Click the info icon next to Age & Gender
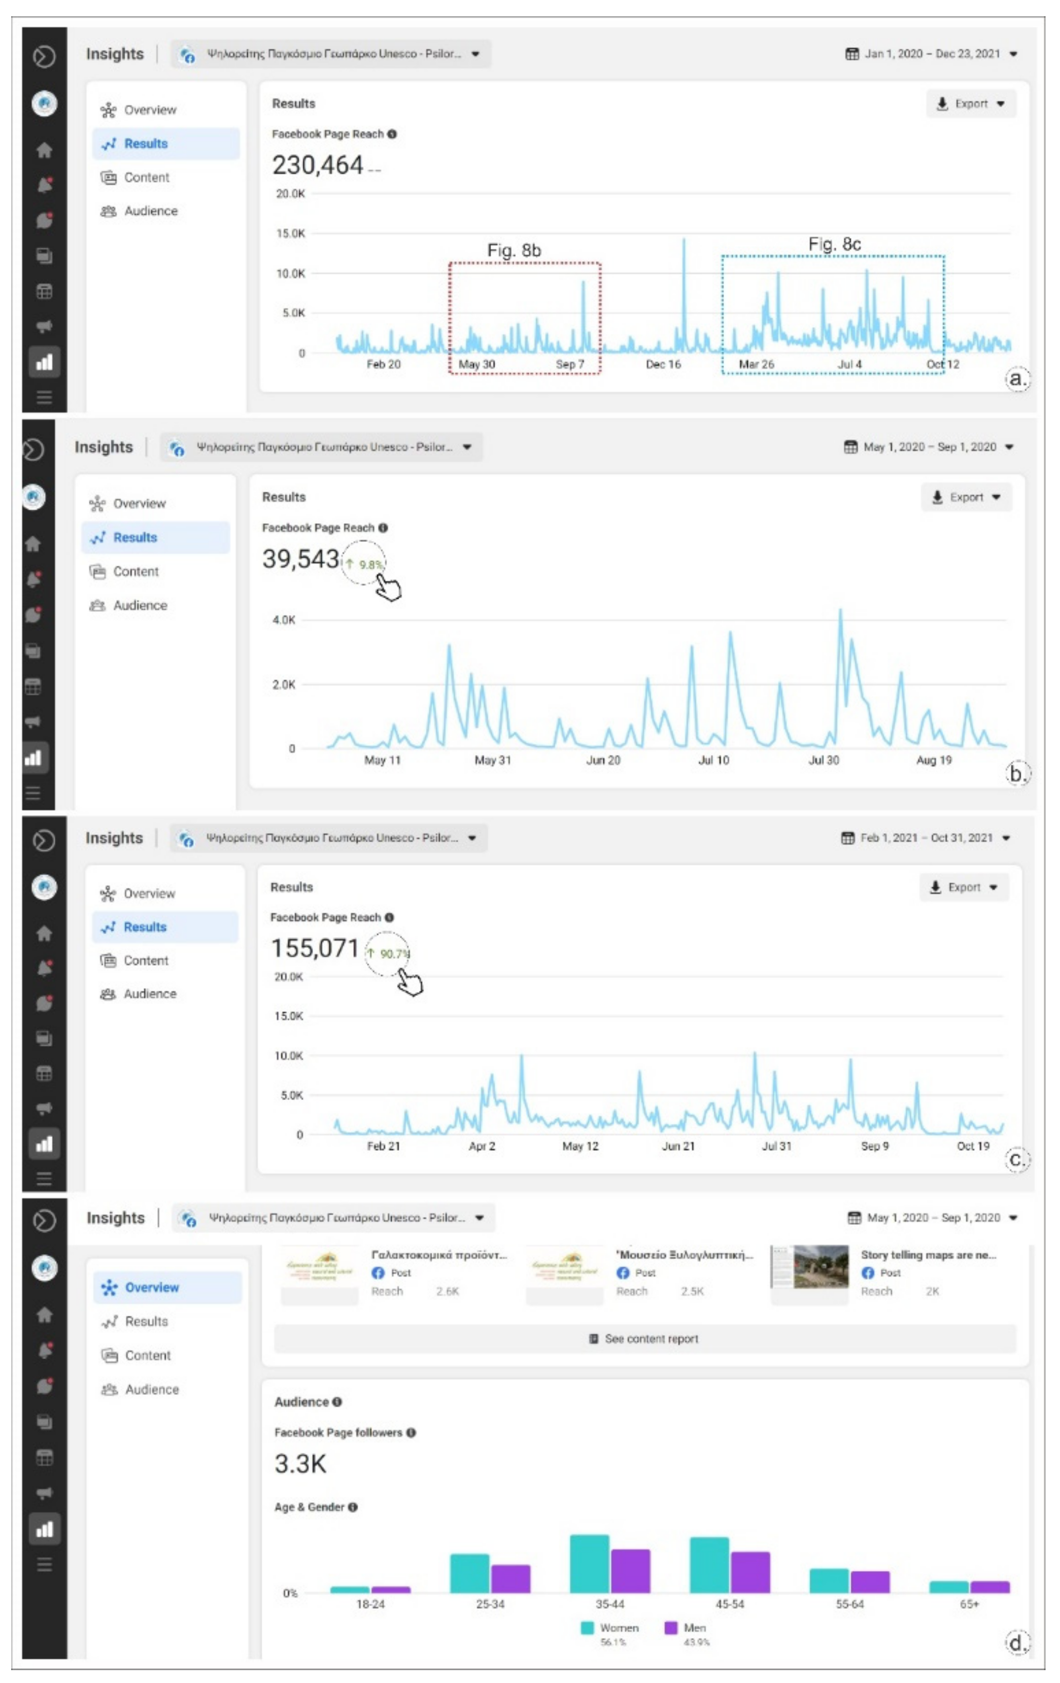Screen dimensions: 1060x1683 pos(353,1507)
